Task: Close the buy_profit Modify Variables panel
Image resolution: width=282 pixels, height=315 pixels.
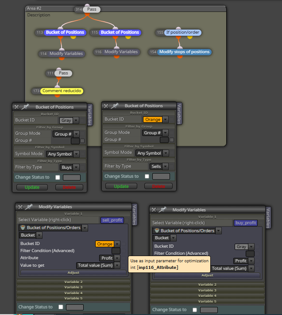Action: (x=154, y=210)
